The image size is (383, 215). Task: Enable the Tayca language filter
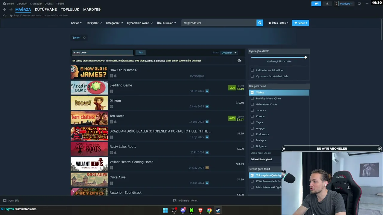point(252,122)
